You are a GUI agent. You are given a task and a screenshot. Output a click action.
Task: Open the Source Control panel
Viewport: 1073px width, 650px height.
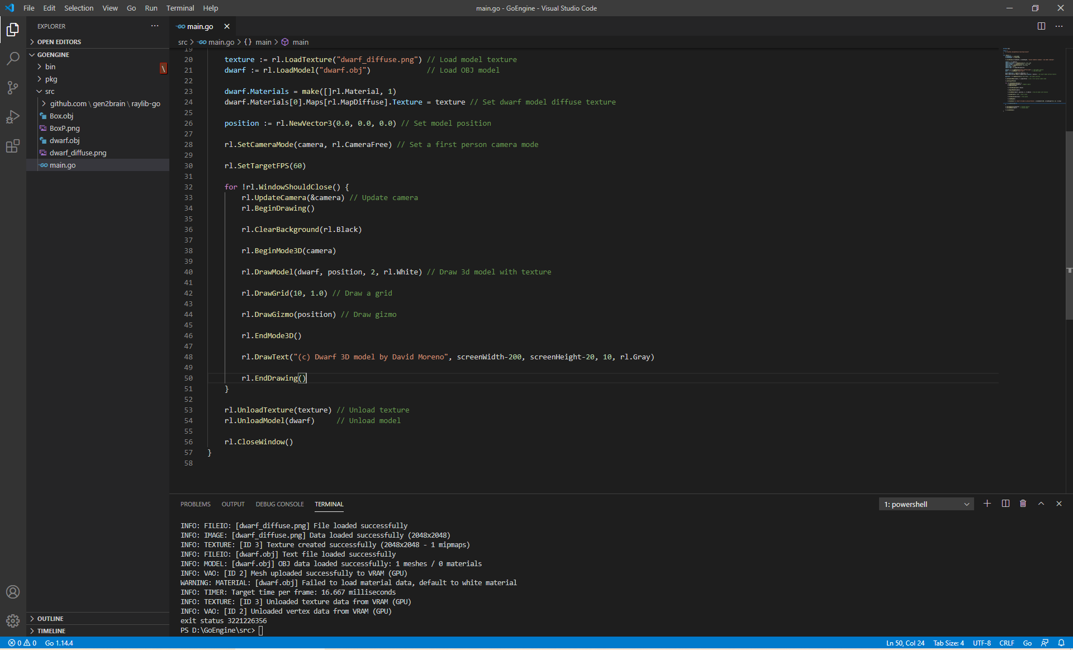12,88
